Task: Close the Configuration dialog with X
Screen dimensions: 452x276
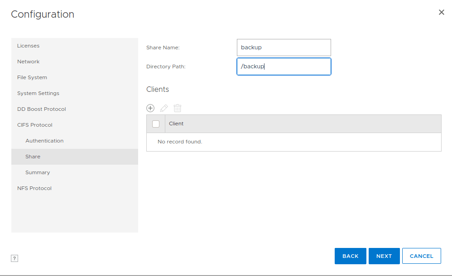Action: [441, 13]
